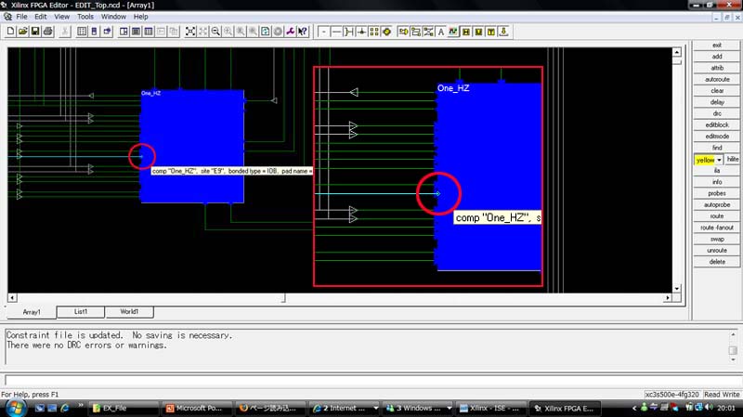The image size is (743, 417).
Task: Expand the quick launch overflow chevron
Action: [81, 406]
